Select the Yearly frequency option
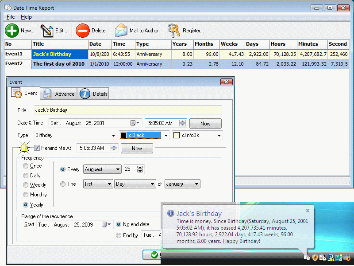The width and height of the screenshot is (354, 266). click(x=26, y=205)
